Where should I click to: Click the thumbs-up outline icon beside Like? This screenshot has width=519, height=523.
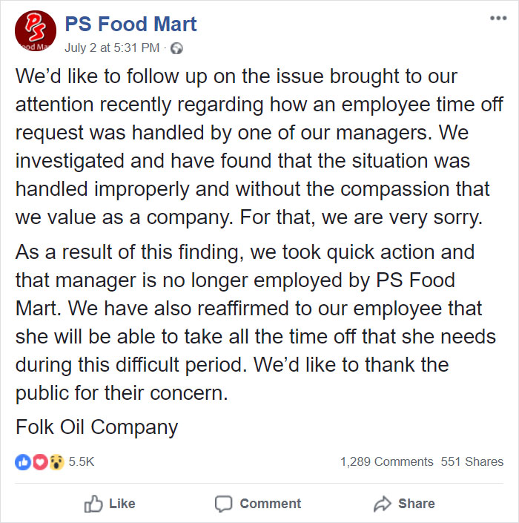(93, 504)
